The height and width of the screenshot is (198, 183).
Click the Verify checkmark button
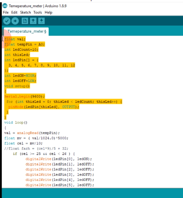tap(7, 21)
